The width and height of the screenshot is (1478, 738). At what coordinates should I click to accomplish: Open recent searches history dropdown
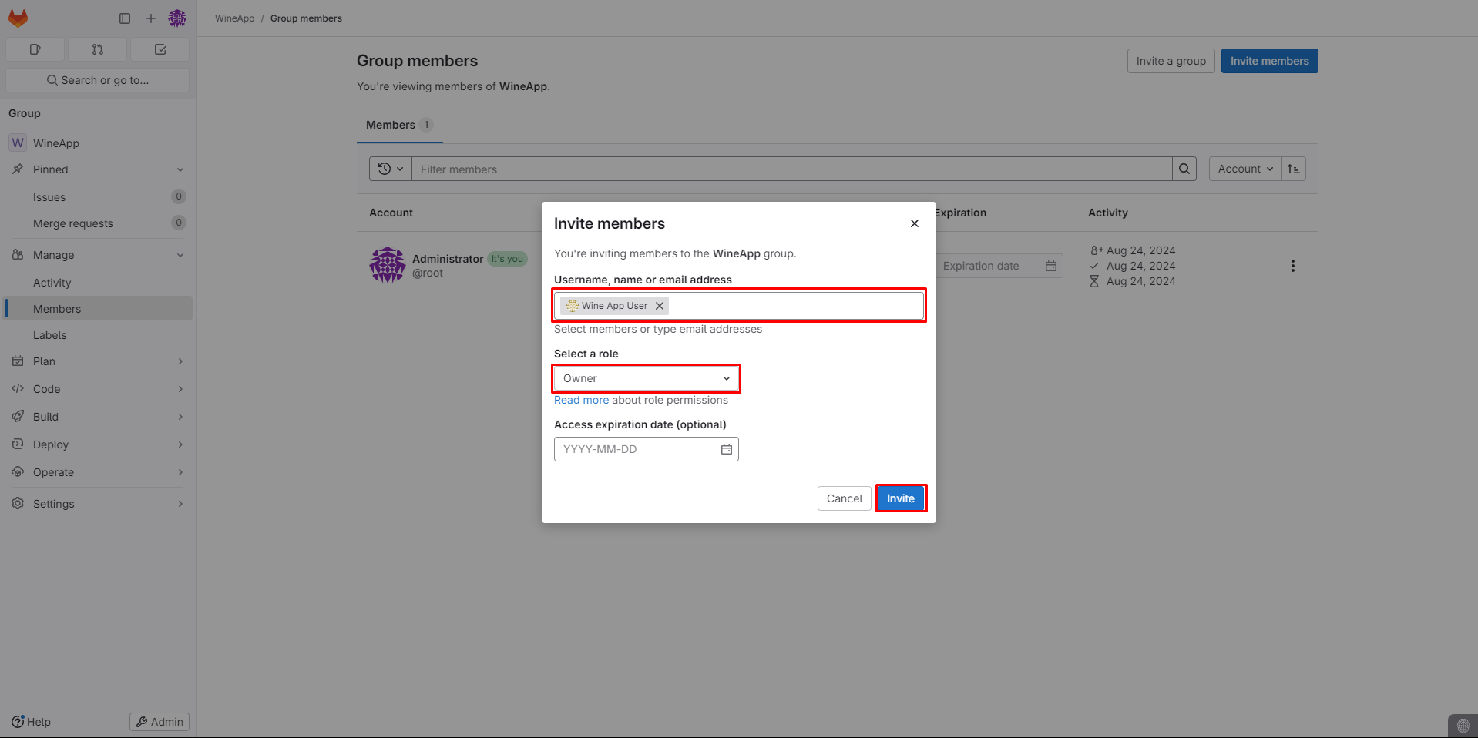391,169
